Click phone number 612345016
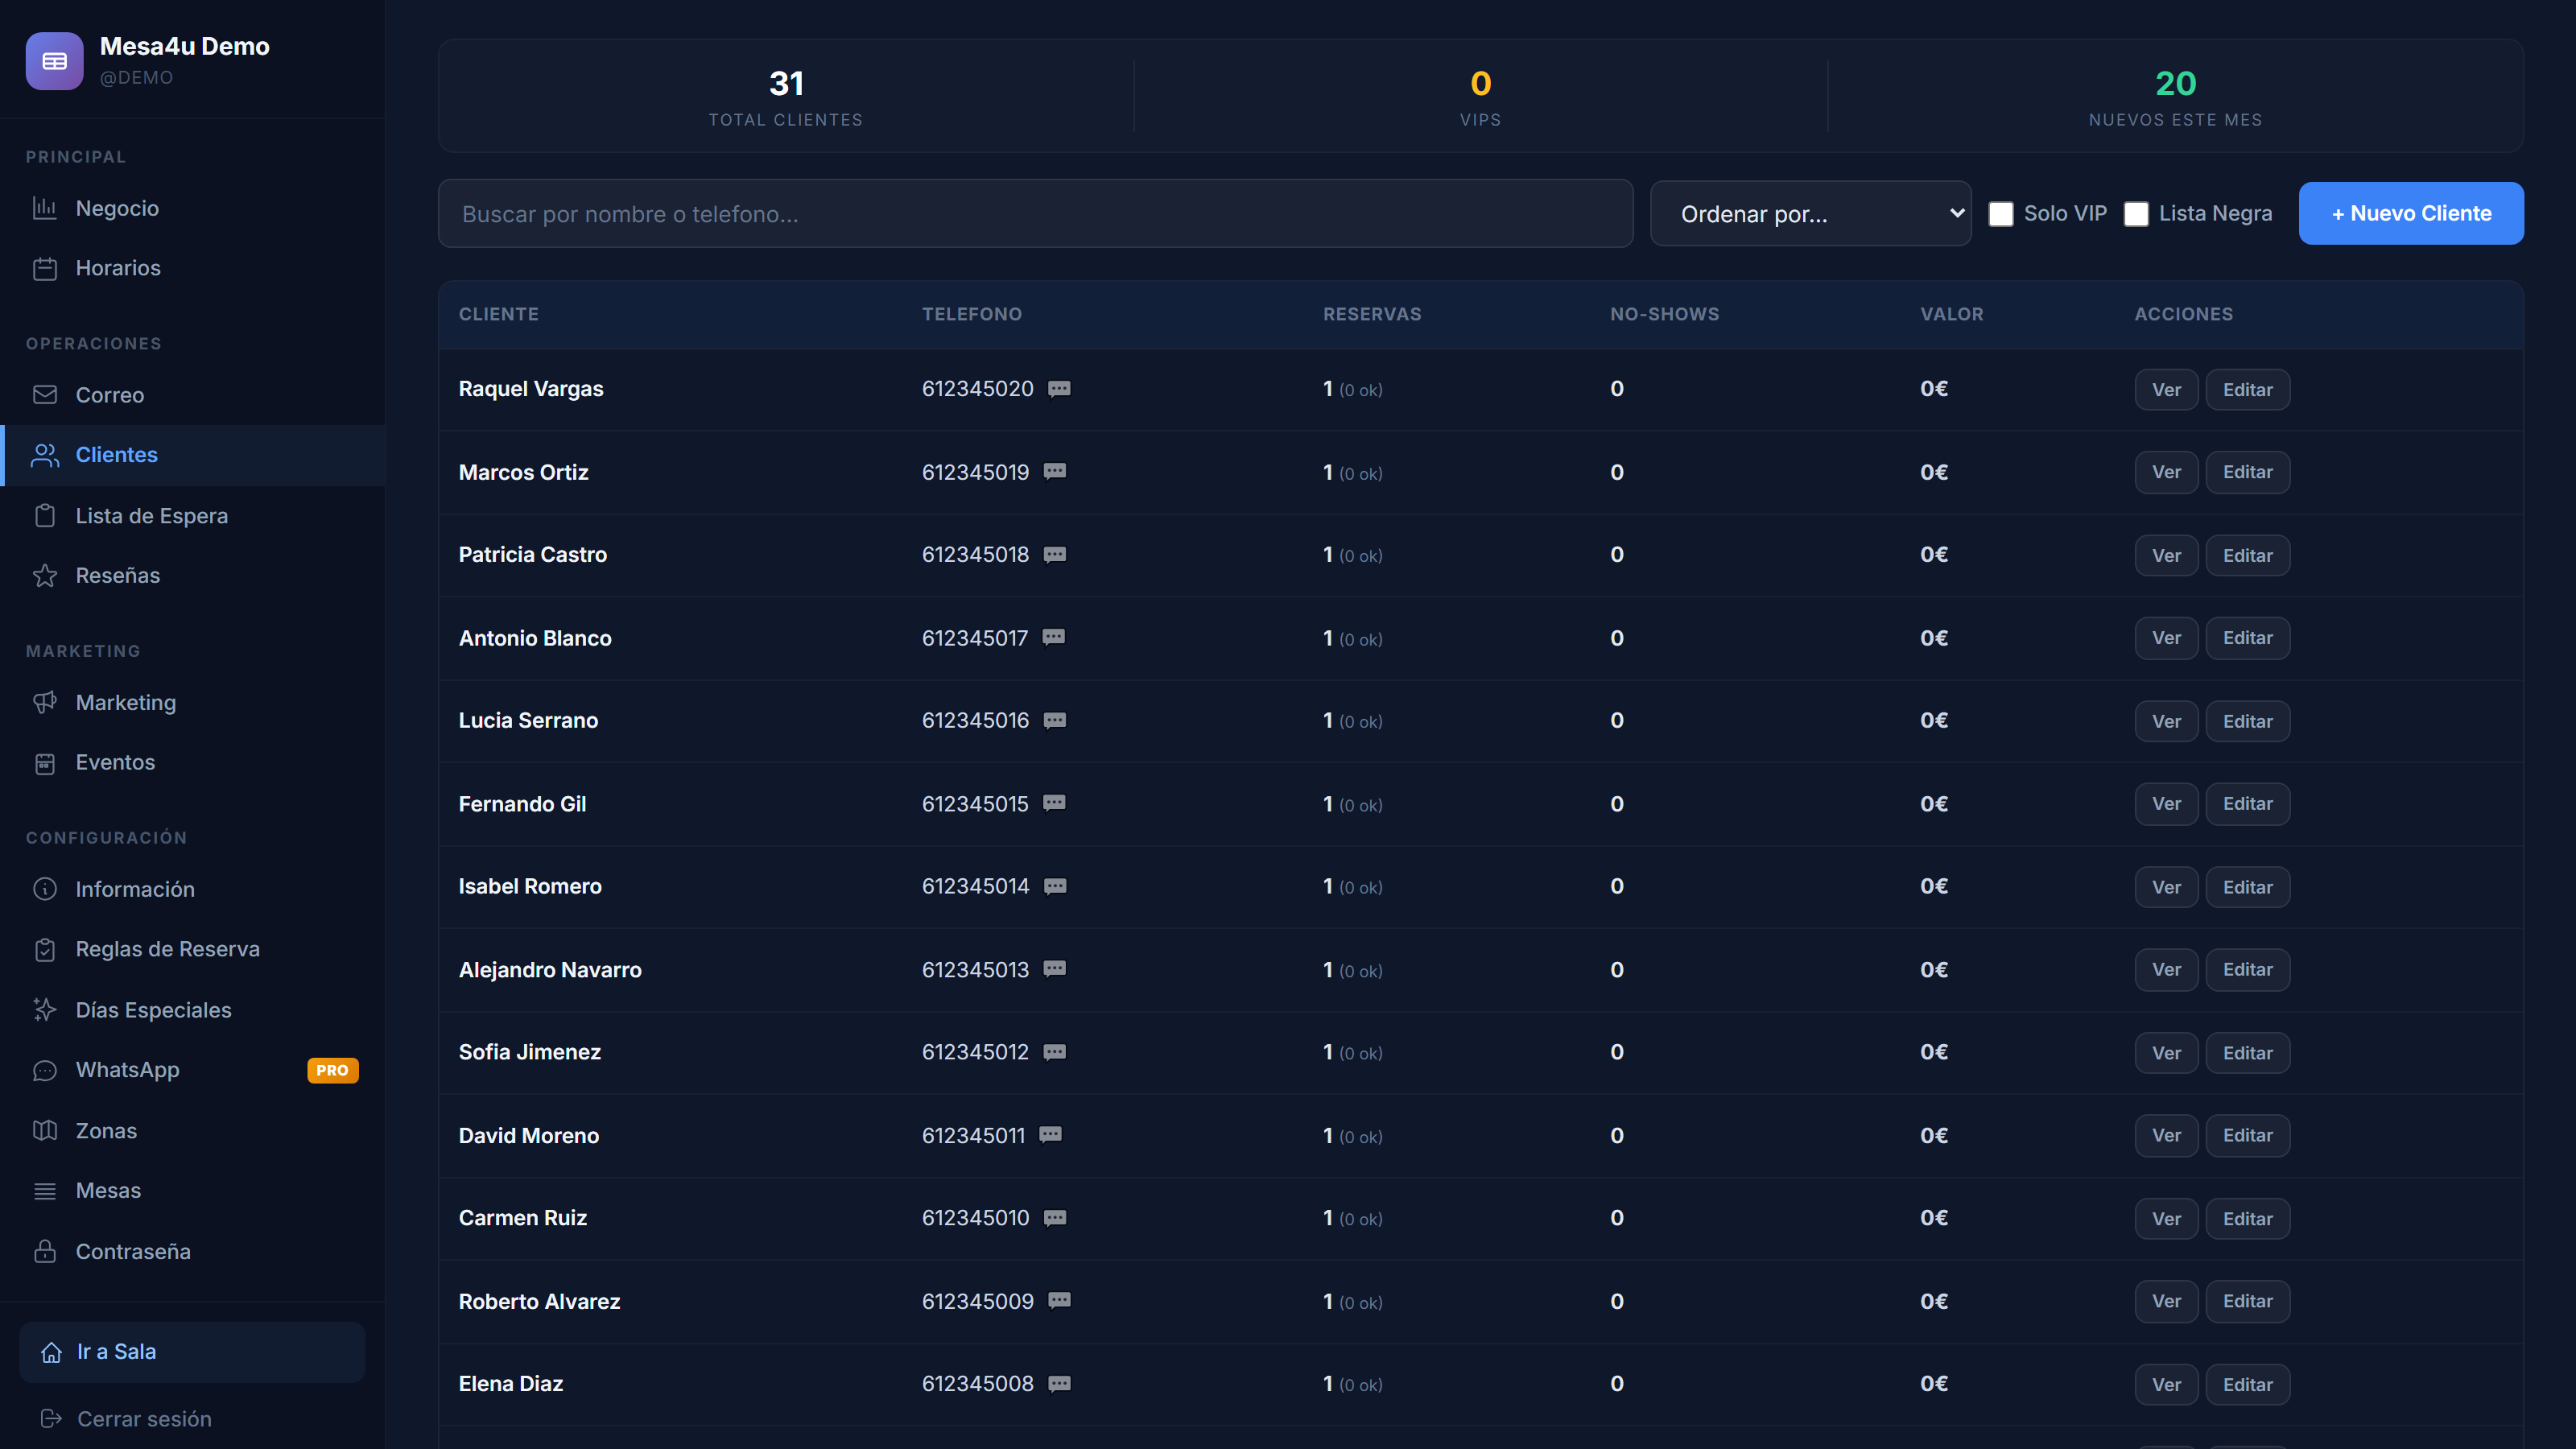The height and width of the screenshot is (1449, 2576). 975,721
